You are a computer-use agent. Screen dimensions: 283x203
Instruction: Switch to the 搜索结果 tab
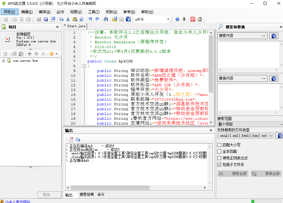87,195
